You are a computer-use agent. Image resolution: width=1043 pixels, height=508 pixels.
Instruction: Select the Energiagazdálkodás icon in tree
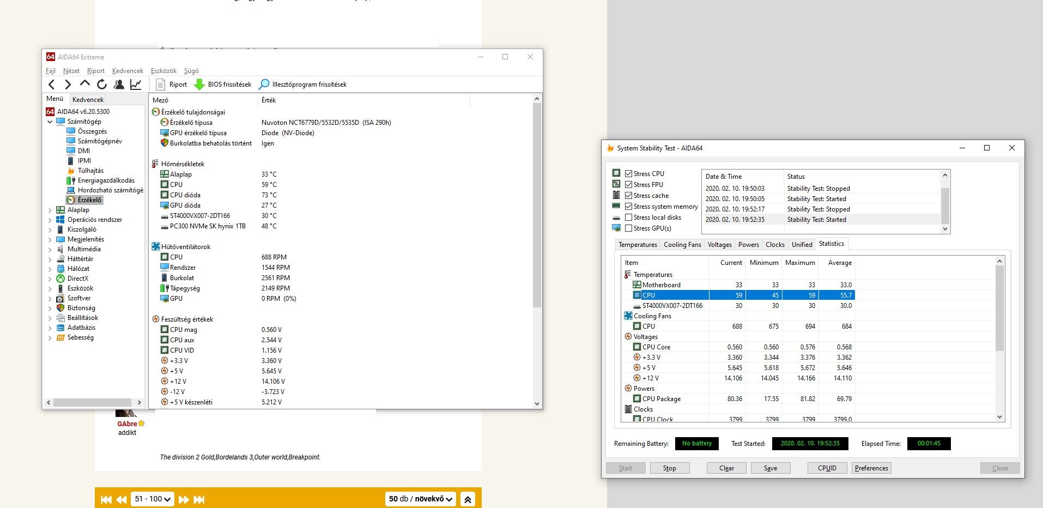click(x=71, y=180)
